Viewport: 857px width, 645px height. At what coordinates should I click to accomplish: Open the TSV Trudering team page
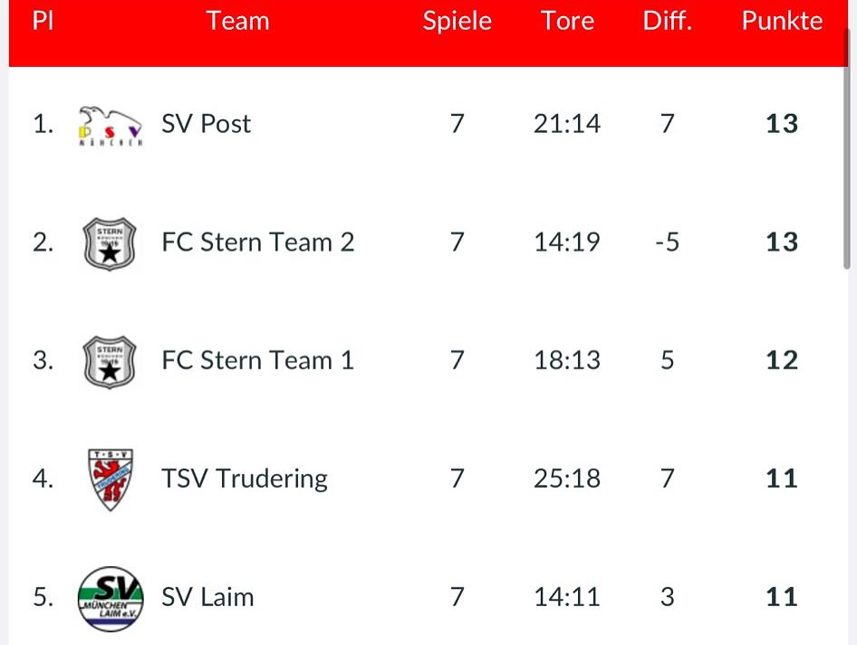(x=245, y=479)
